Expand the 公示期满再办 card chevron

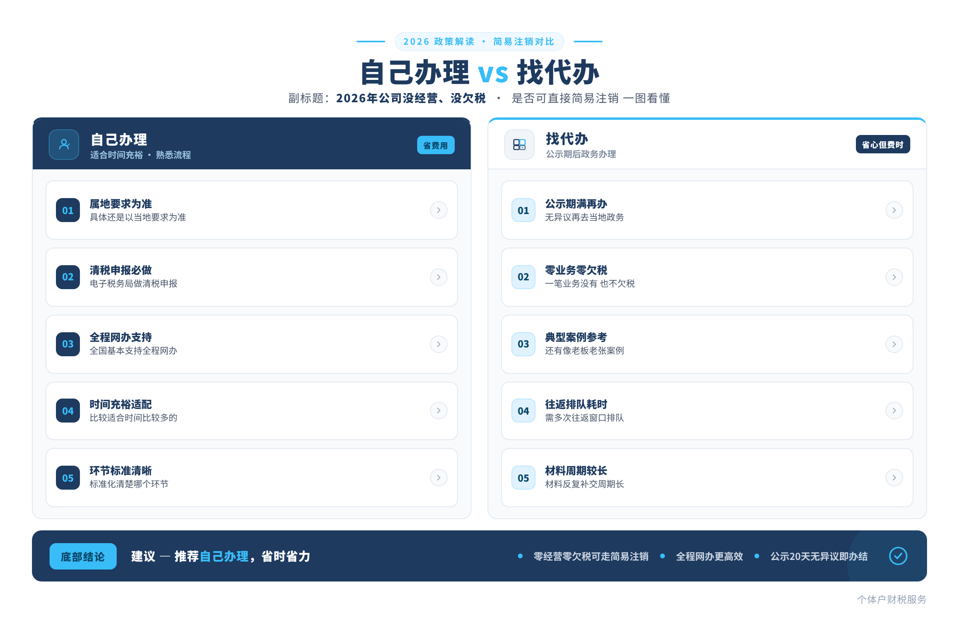tap(894, 210)
